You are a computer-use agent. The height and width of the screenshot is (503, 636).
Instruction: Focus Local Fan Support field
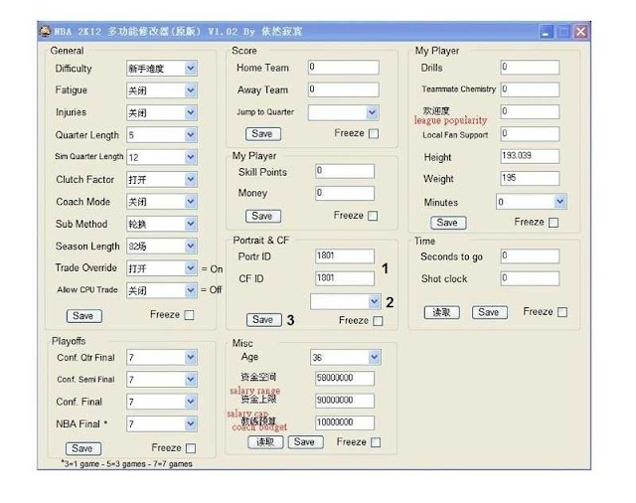tap(530, 134)
